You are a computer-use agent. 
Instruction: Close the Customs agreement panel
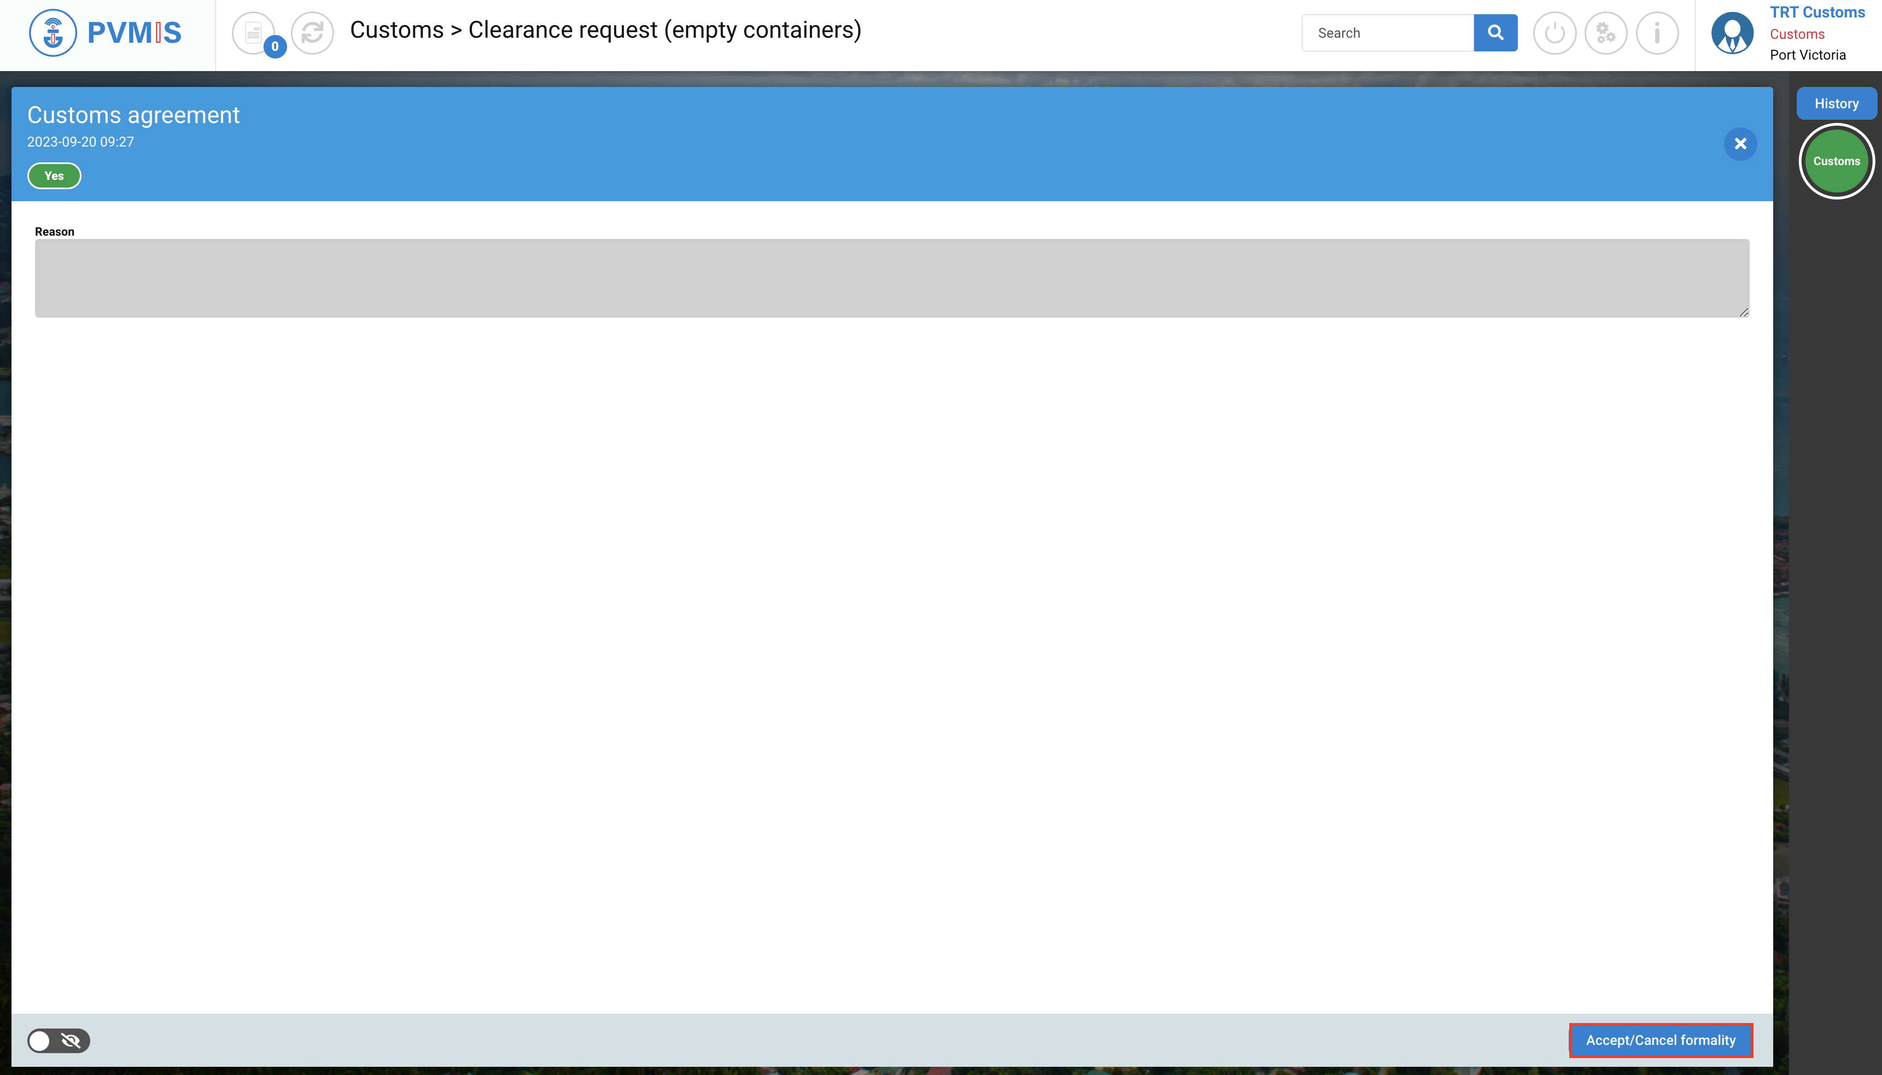tap(1740, 144)
